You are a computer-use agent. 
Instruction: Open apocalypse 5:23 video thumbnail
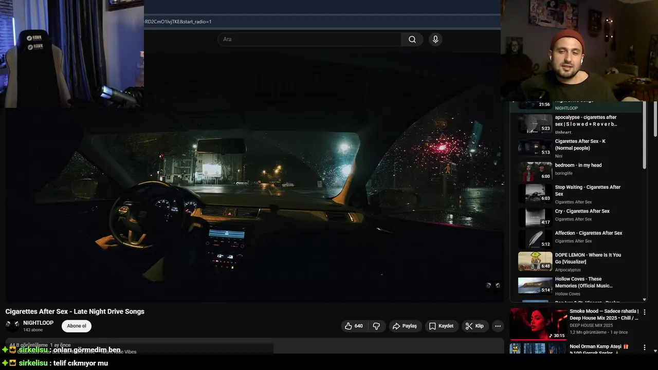[535, 123]
